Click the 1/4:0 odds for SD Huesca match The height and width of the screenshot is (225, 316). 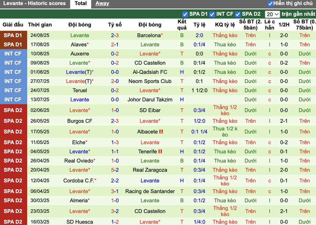pos(199,222)
